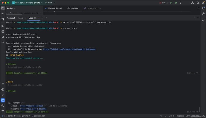
Task: Open Notifications bell icon
Action: (203, 8)
